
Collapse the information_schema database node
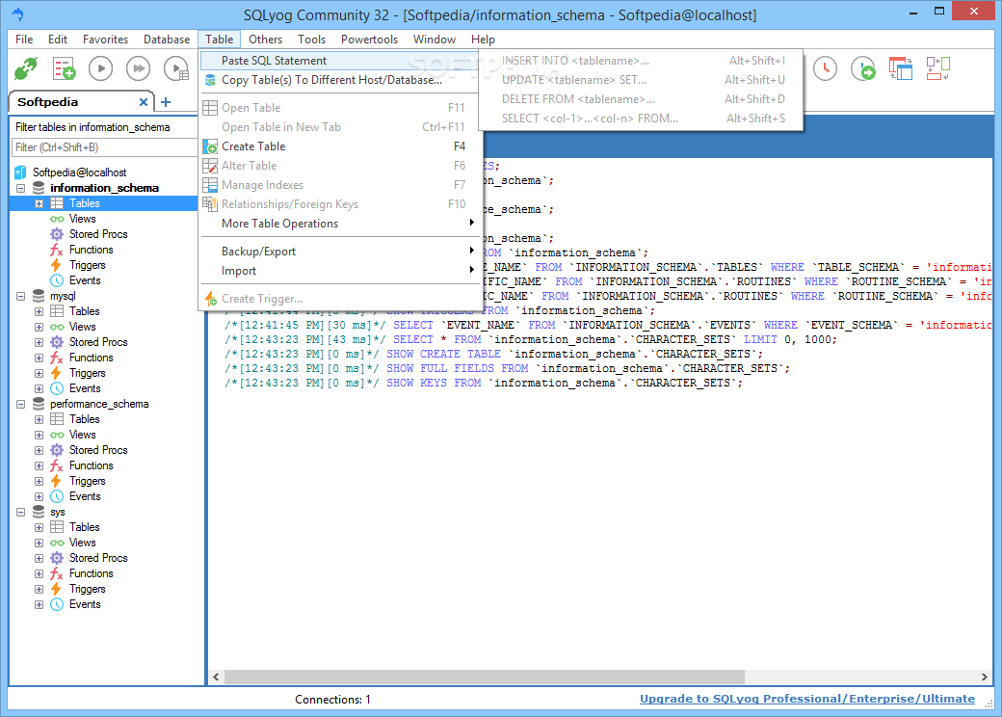point(20,189)
